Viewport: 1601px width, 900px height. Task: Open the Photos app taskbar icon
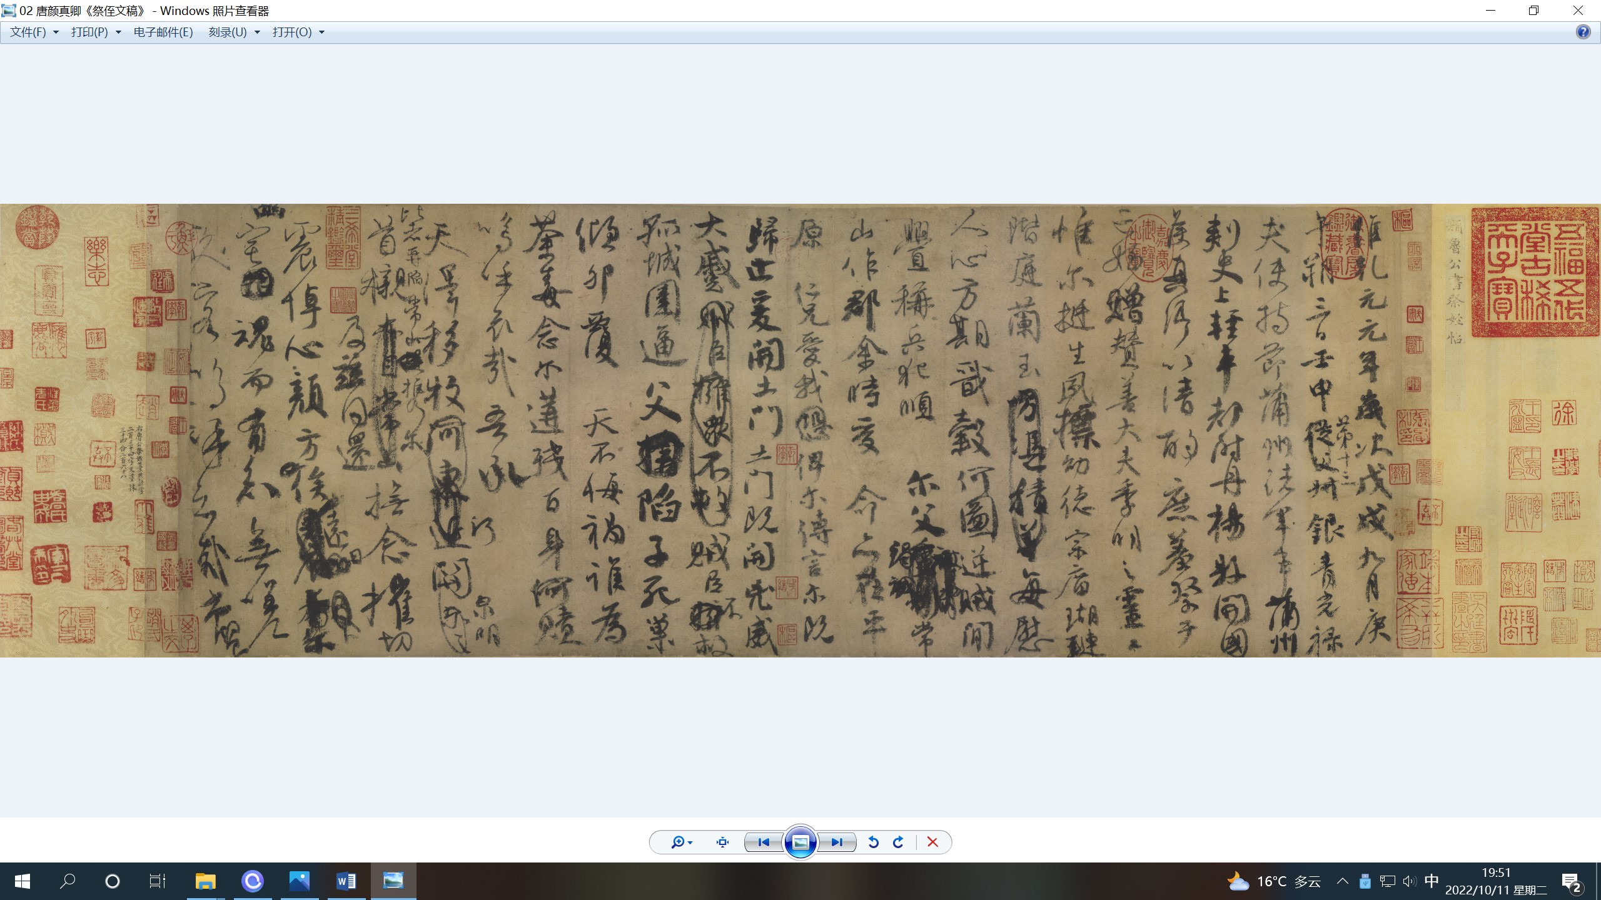[x=299, y=881]
